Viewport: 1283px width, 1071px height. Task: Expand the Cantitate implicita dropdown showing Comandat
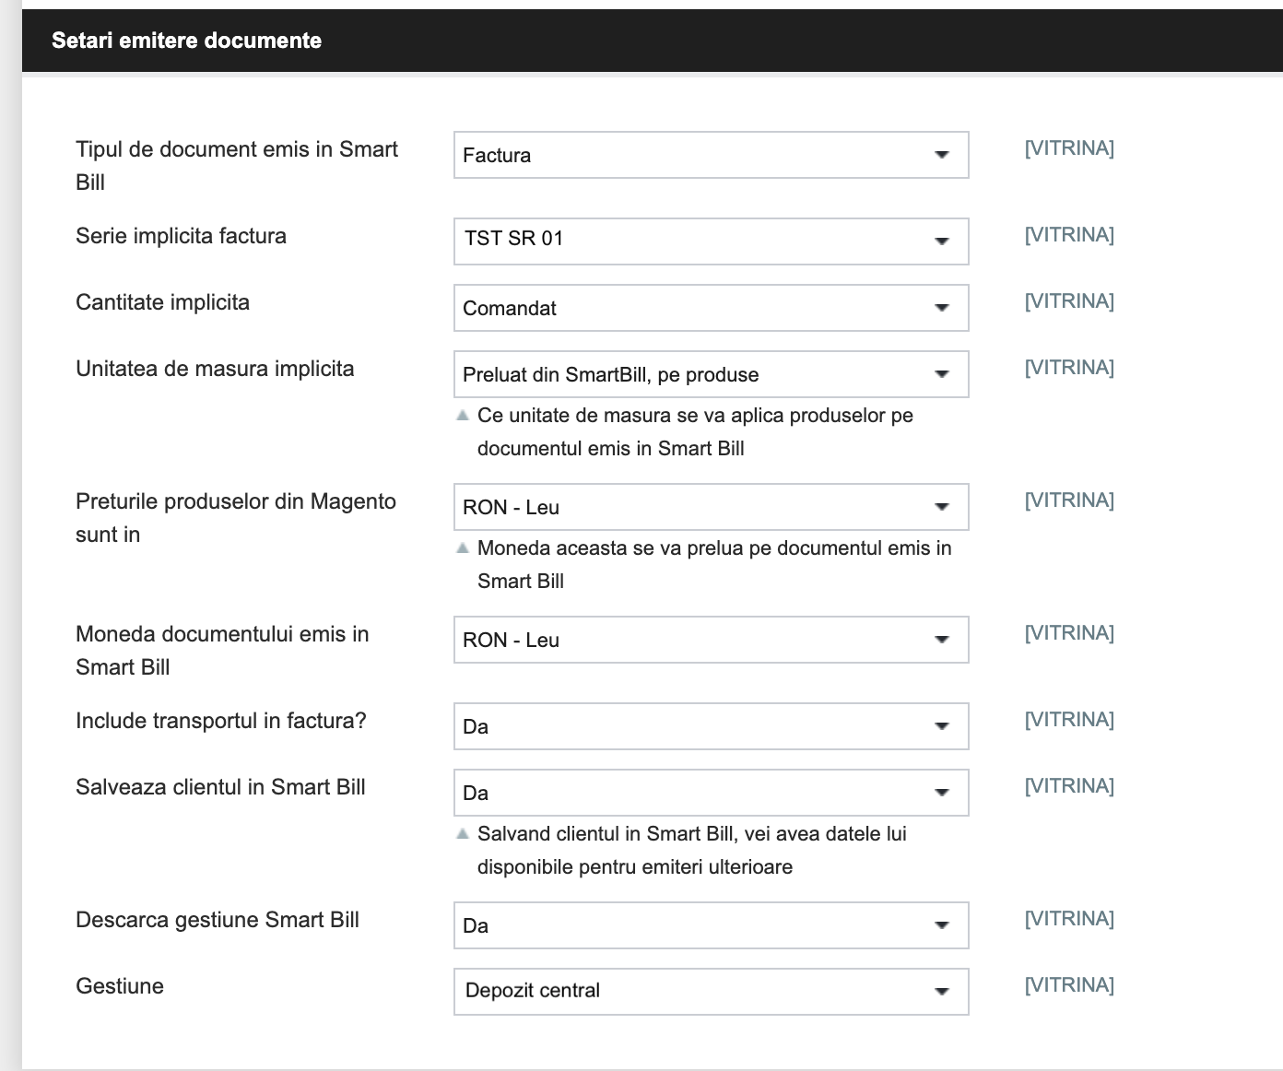711,308
